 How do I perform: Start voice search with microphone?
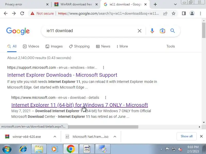[x=152, y=31]
